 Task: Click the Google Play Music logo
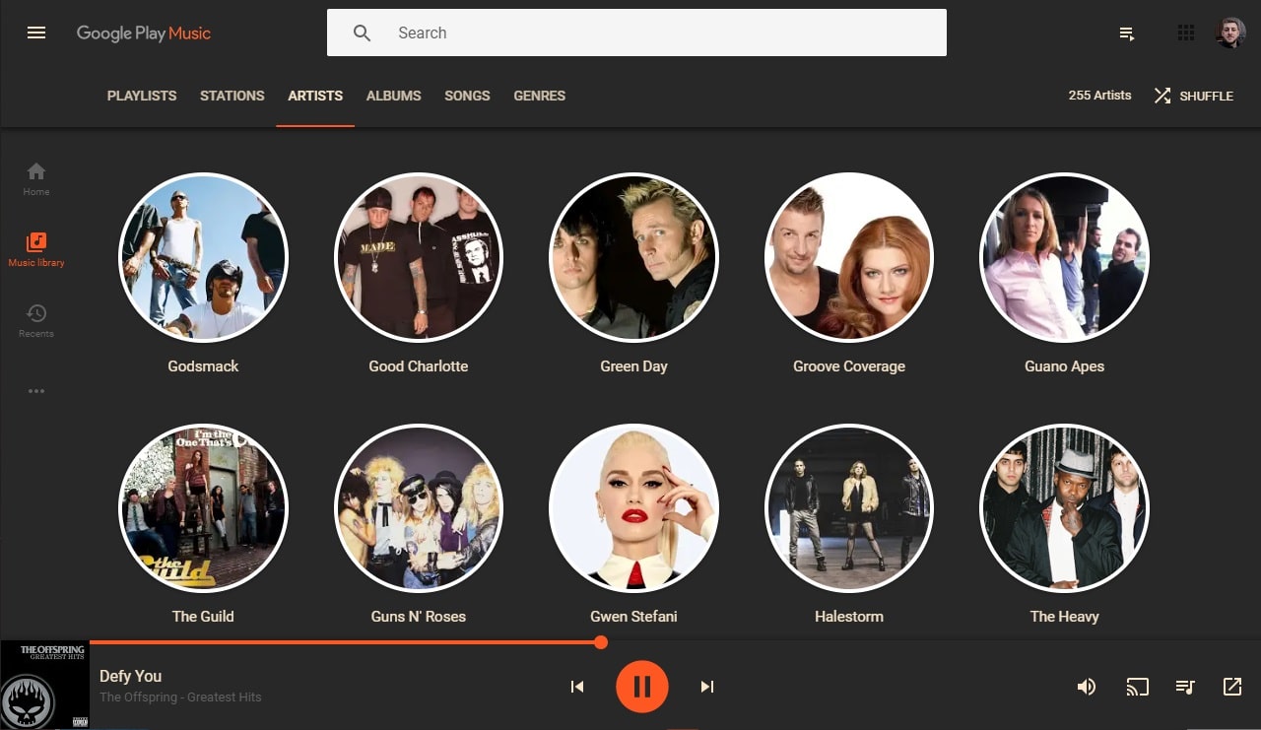click(x=144, y=33)
